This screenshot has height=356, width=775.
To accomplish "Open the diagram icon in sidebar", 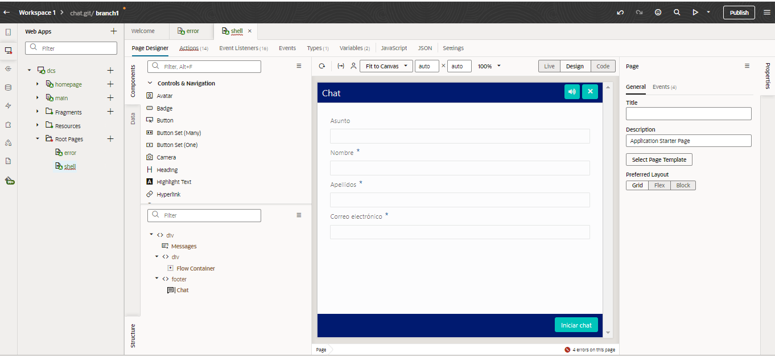I will coord(8,142).
